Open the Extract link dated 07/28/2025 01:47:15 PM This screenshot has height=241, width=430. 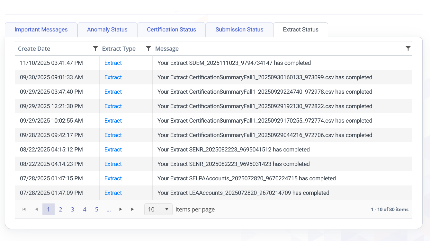coord(113,178)
